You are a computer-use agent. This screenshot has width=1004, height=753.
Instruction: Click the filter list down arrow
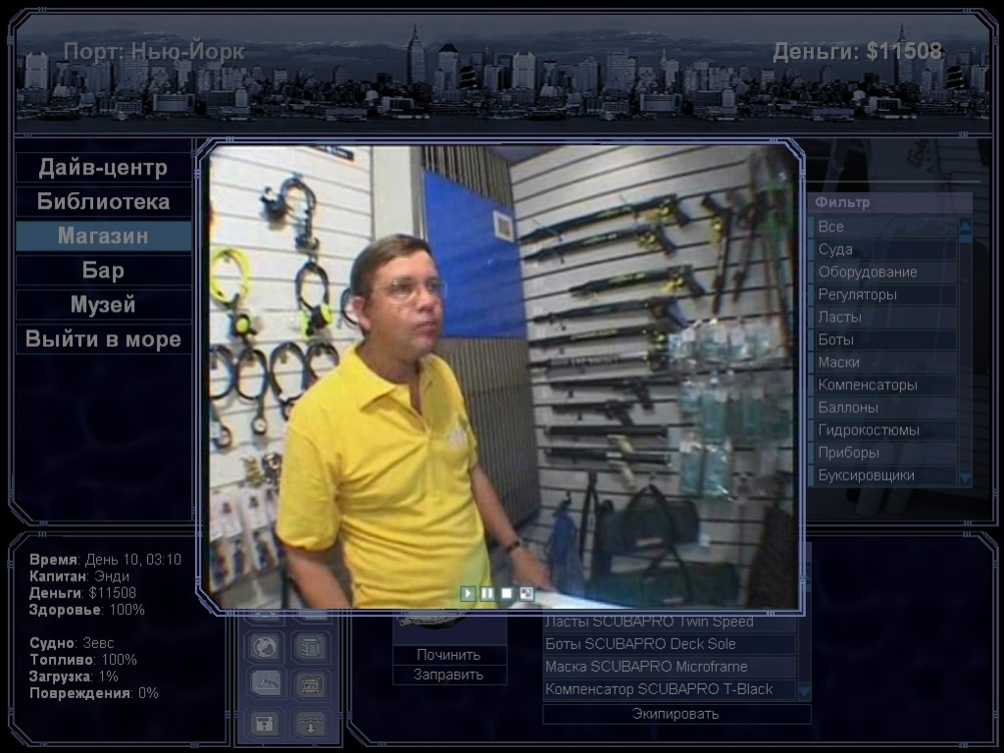click(966, 477)
